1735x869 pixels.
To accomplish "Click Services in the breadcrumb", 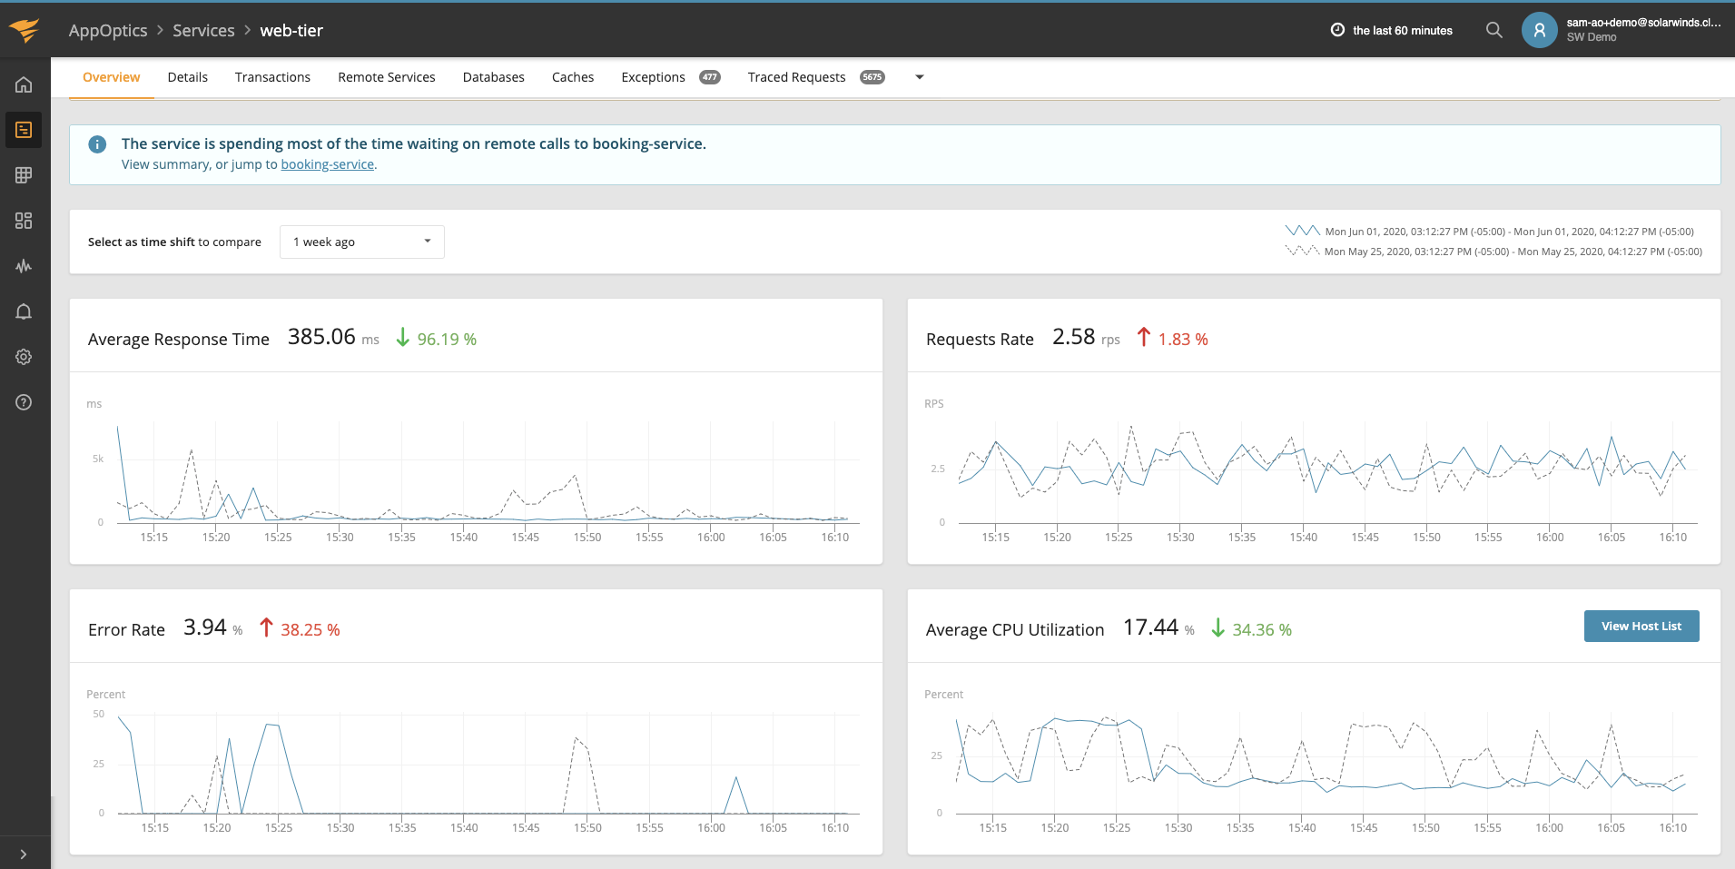I will tap(203, 30).
